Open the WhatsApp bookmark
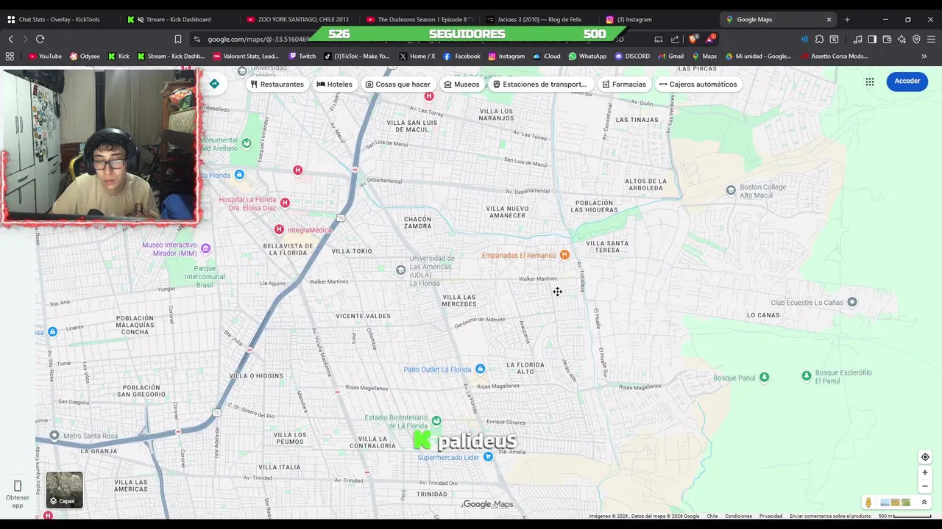Viewport: 942px width, 529px height. point(587,56)
